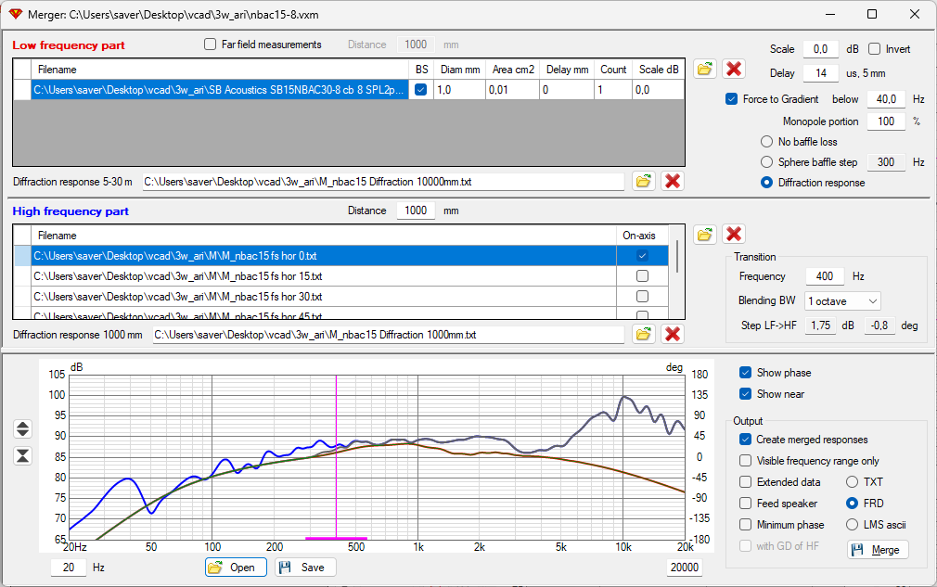The image size is (937, 587).
Task: Open folder icon for high frequency files
Action: pyautogui.click(x=705, y=234)
